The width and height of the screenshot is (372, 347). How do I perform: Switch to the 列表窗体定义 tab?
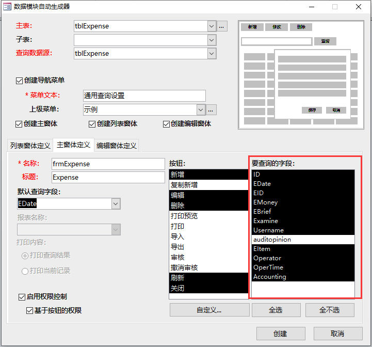30,145
